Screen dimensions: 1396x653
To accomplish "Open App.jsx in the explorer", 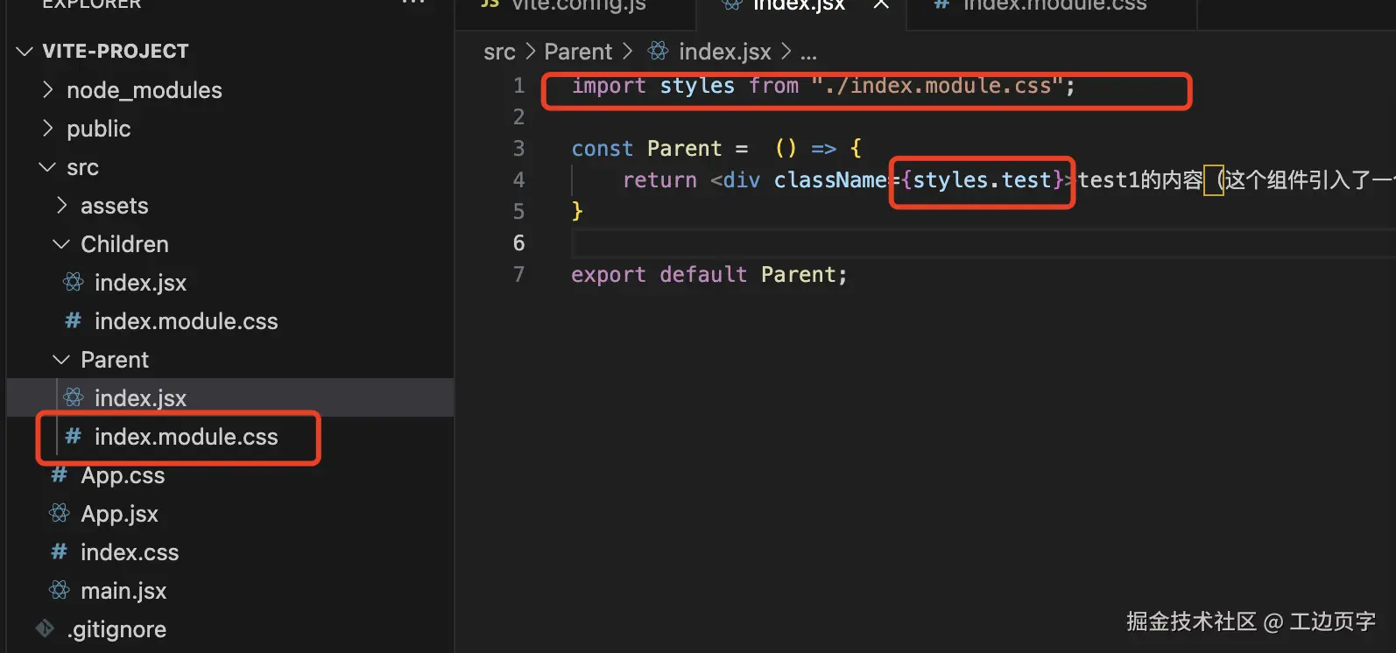I will (119, 514).
